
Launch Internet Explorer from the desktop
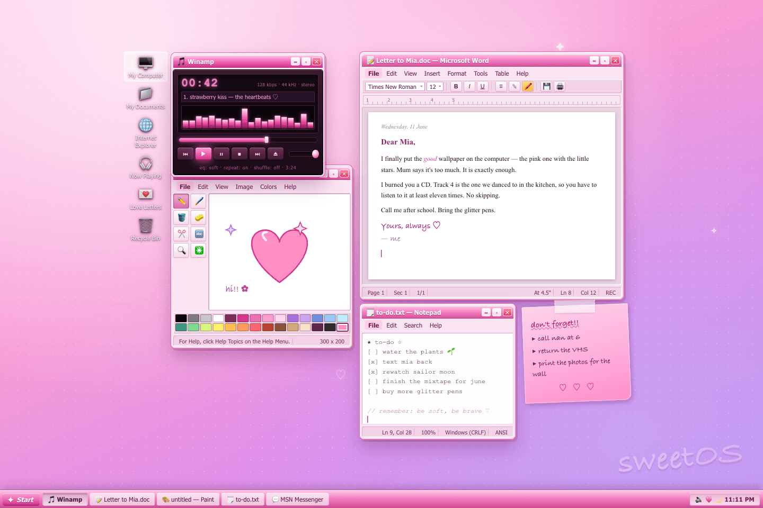point(146,132)
